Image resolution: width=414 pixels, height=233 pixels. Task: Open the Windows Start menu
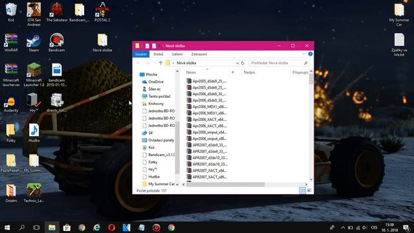[x=7, y=227]
